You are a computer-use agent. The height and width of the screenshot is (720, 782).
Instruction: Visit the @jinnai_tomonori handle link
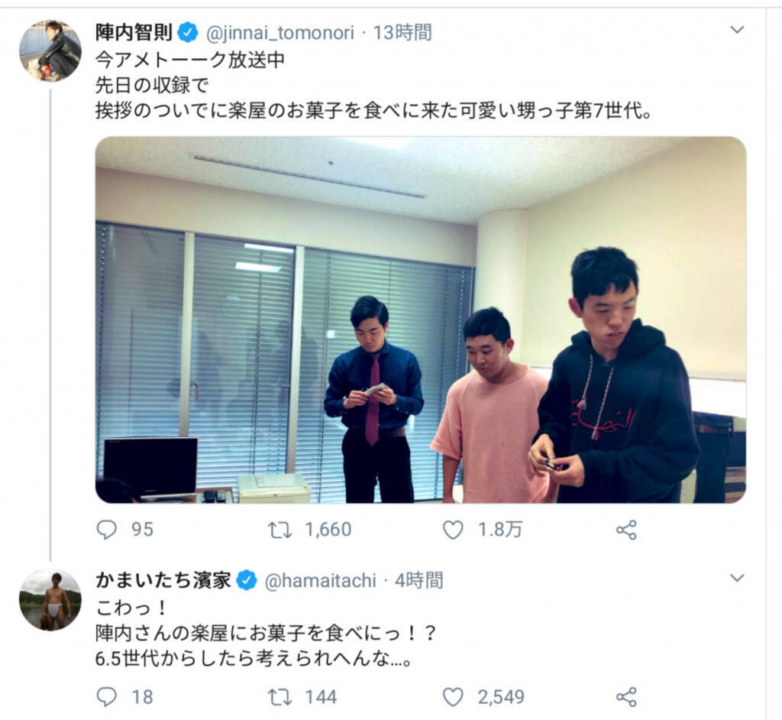point(280,33)
